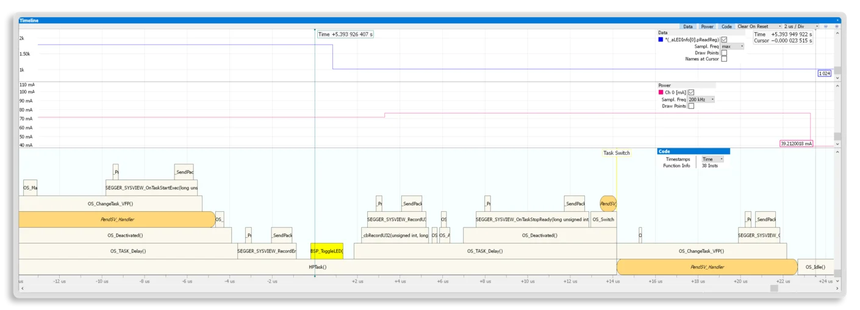Click the 1.50k y-axis label

point(24,54)
